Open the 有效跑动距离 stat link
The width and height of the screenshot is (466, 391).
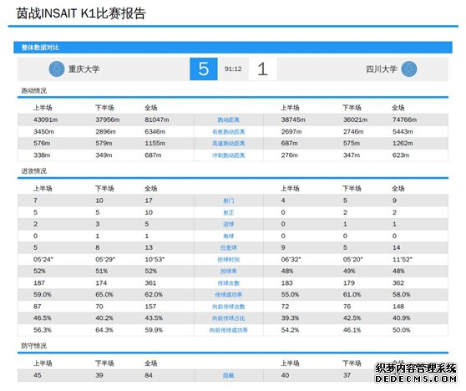click(228, 132)
